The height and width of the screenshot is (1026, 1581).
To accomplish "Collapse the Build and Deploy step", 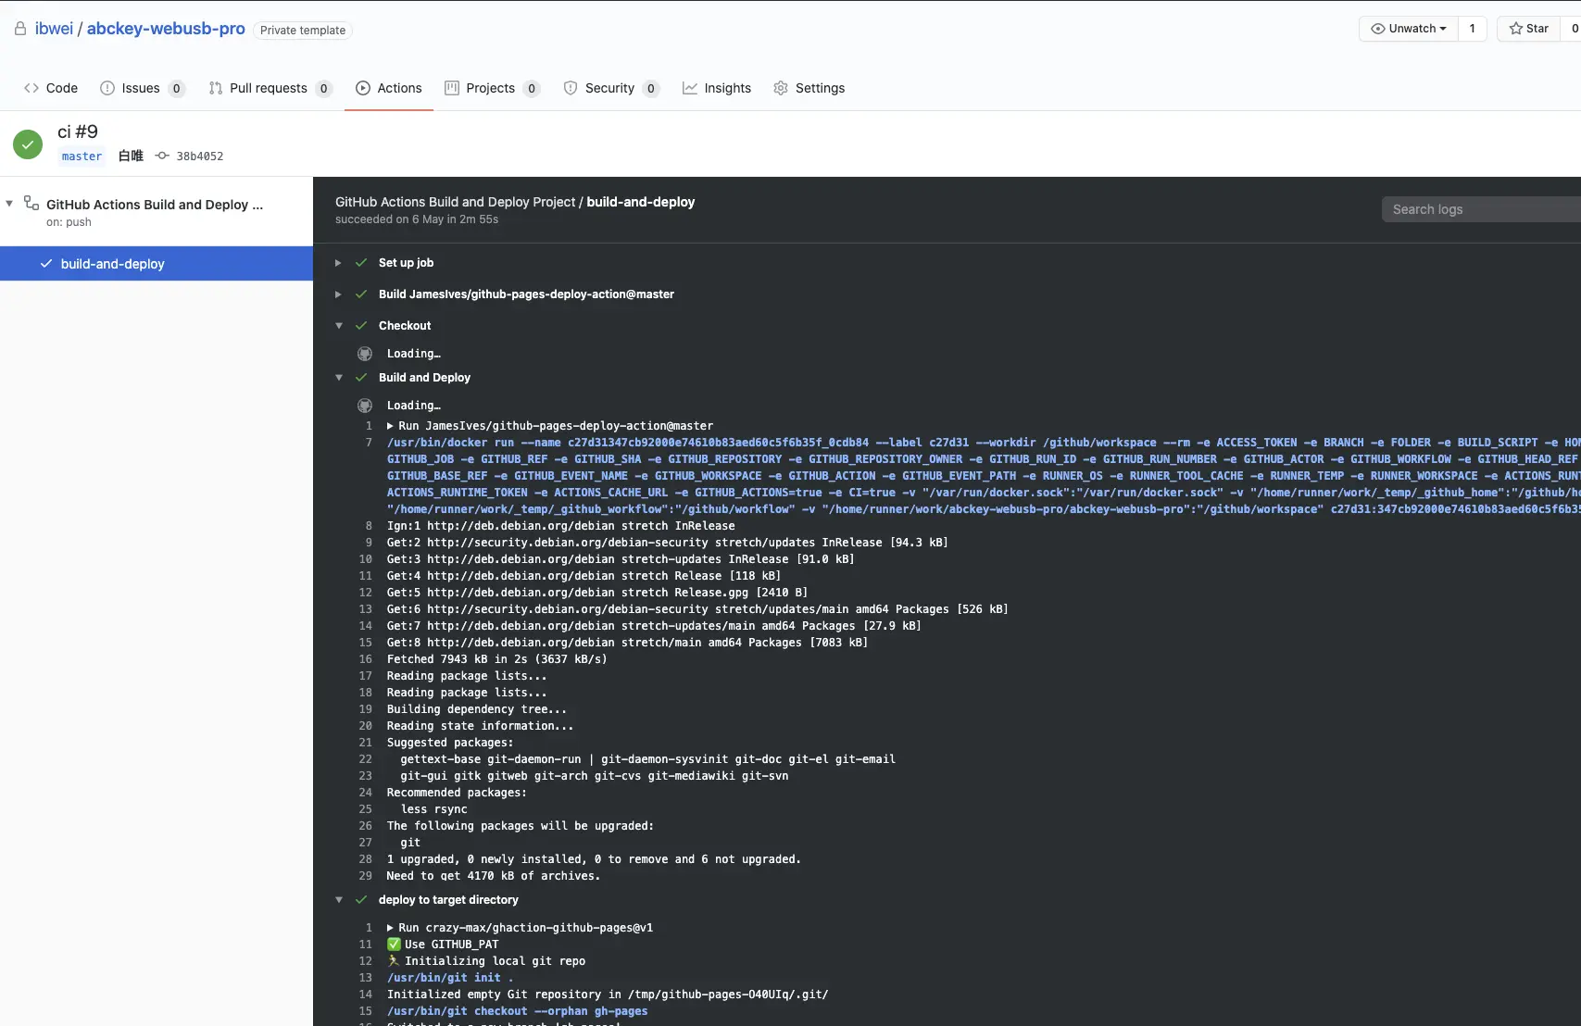I will [x=338, y=378].
